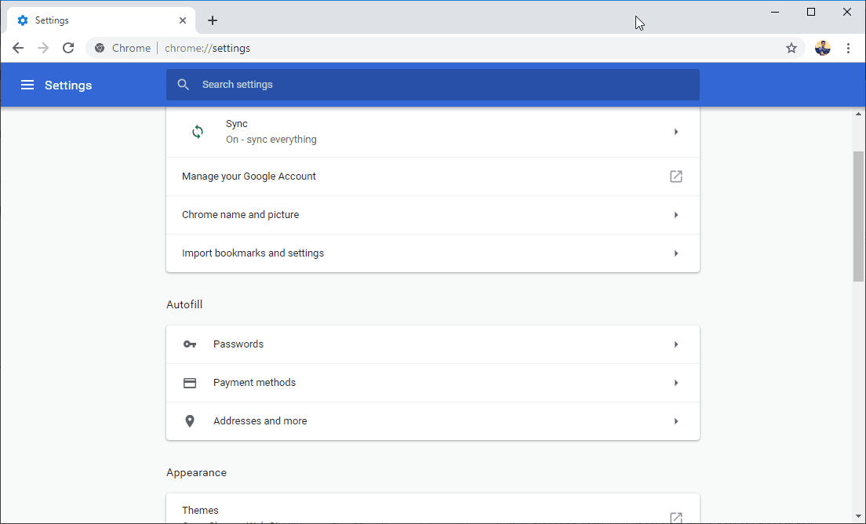Expand Chrome name and picture arrow
The height and width of the screenshot is (524, 866).
coord(676,215)
